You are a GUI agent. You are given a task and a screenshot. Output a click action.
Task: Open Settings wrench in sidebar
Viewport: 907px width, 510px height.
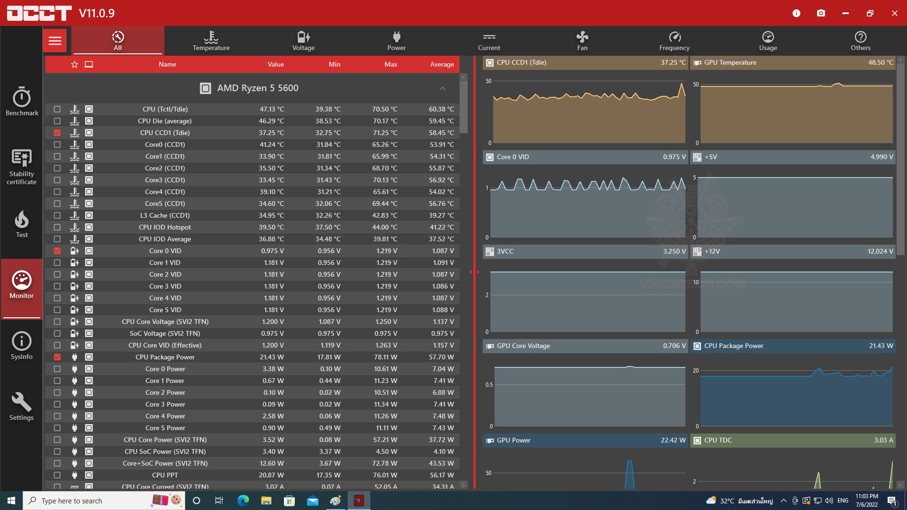(22, 406)
